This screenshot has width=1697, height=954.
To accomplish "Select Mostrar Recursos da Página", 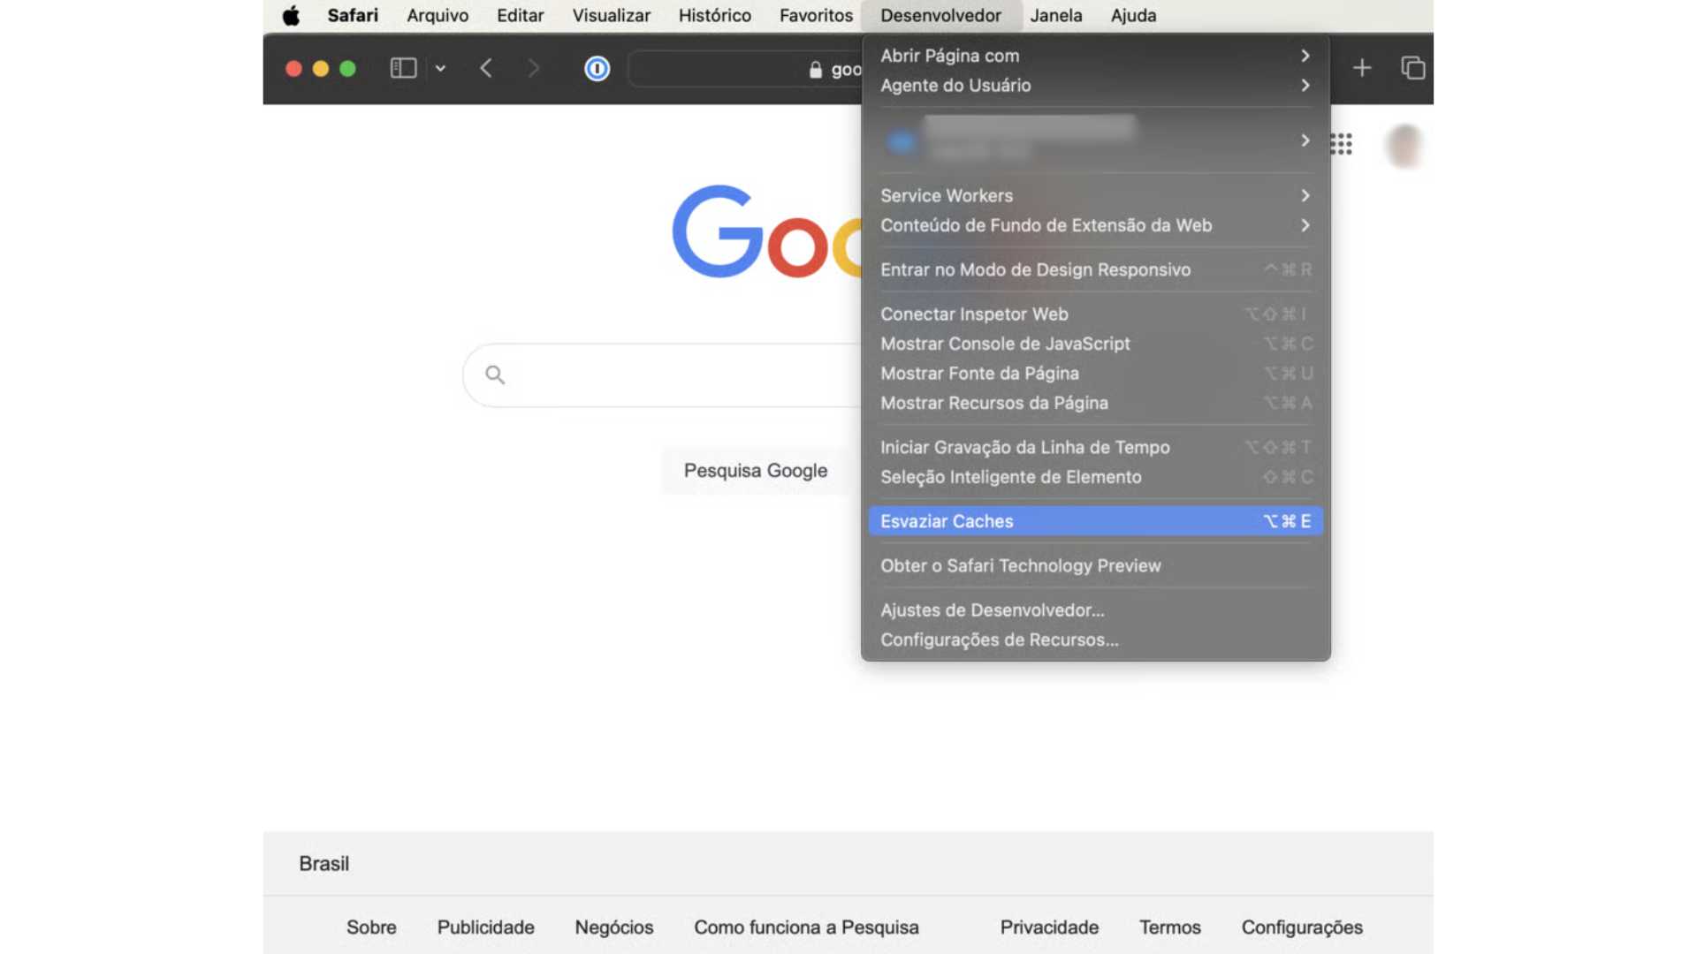I will tap(1095, 404).
